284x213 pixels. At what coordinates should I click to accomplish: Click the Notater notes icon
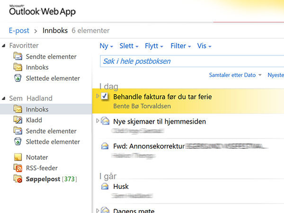[x=18, y=157]
